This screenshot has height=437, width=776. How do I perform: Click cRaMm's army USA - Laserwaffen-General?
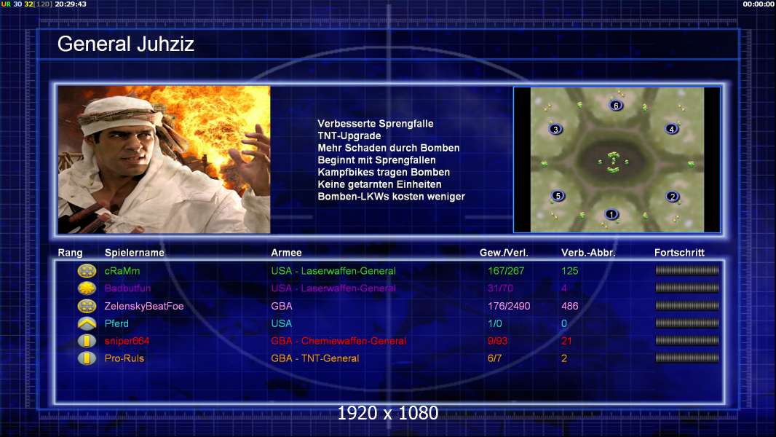pyautogui.click(x=333, y=271)
